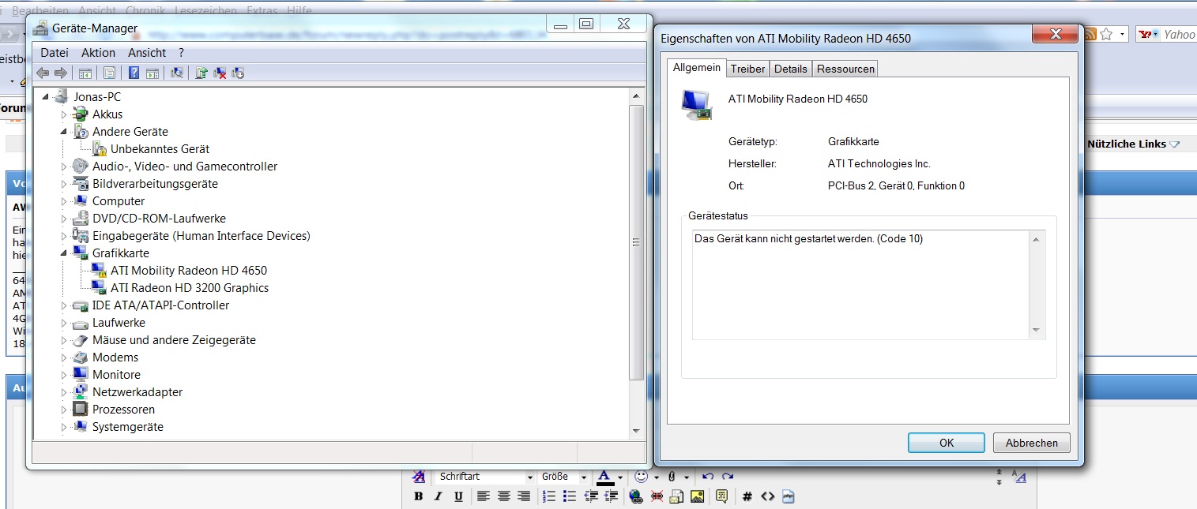Expand the Netzwerkadapter node
The image size is (1197, 509).
tap(65, 392)
